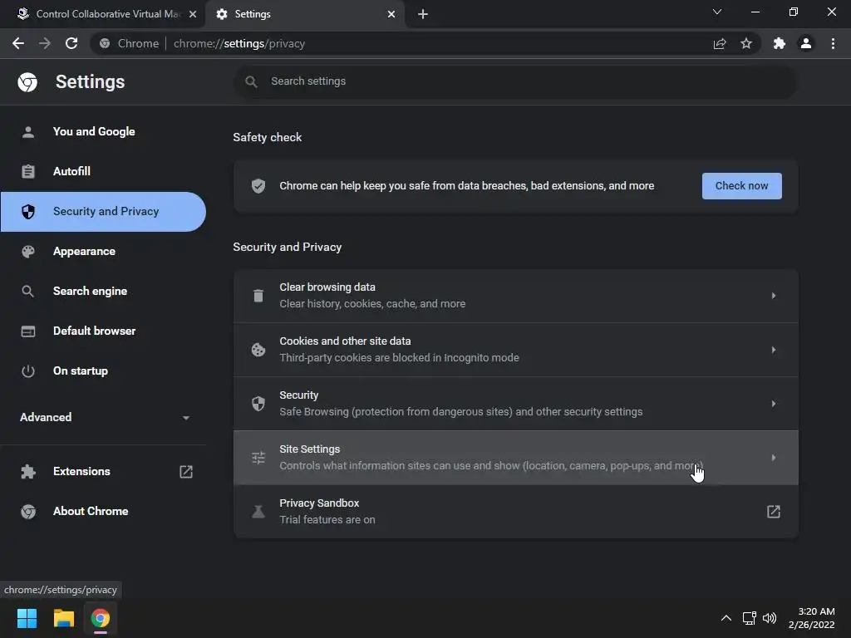The height and width of the screenshot is (638, 851).
Task: Reload the settings page
Action: click(x=71, y=43)
